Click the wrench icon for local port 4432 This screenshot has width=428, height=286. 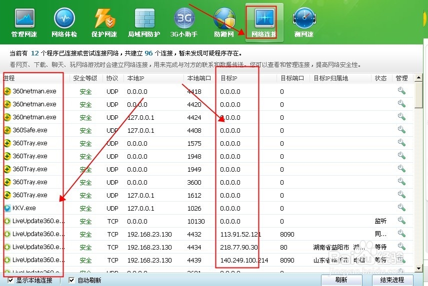[x=401, y=234]
